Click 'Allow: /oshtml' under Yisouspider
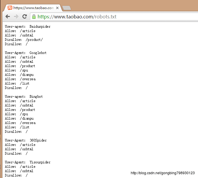 19,171
